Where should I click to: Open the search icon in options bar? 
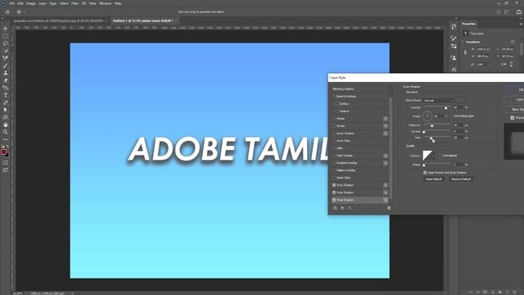(x=499, y=12)
